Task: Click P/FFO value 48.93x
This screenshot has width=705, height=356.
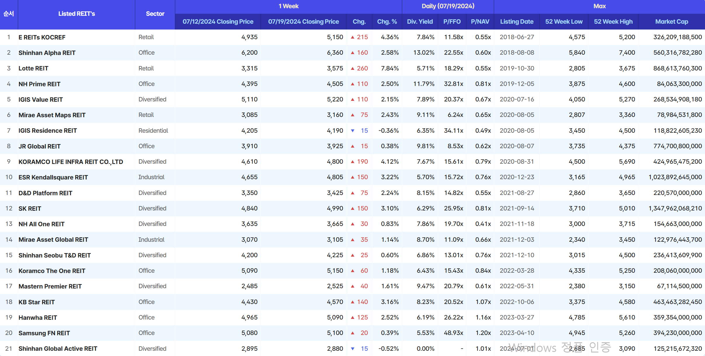Action: tap(454, 333)
